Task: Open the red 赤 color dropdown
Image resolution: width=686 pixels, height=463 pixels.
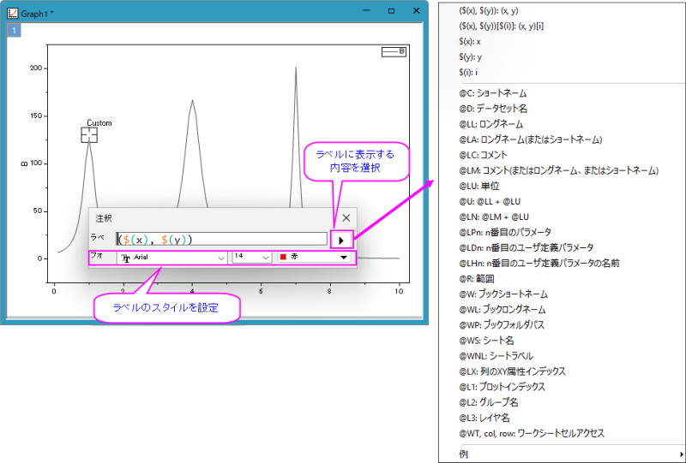Action: [x=314, y=258]
